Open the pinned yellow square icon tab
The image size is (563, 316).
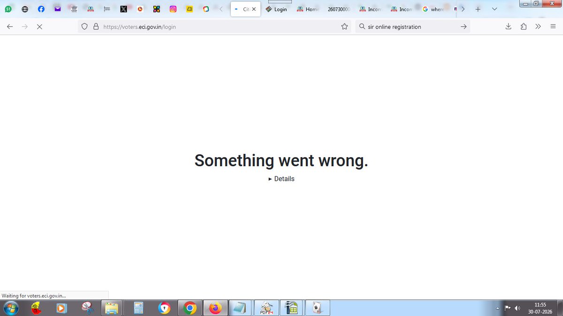coord(190,9)
